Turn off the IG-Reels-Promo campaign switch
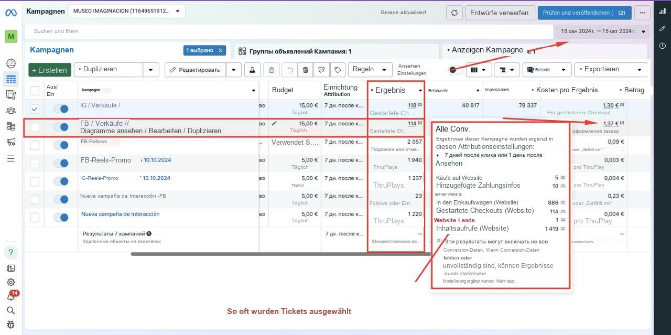This screenshot has width=671, height=335. tap(61, 181)
